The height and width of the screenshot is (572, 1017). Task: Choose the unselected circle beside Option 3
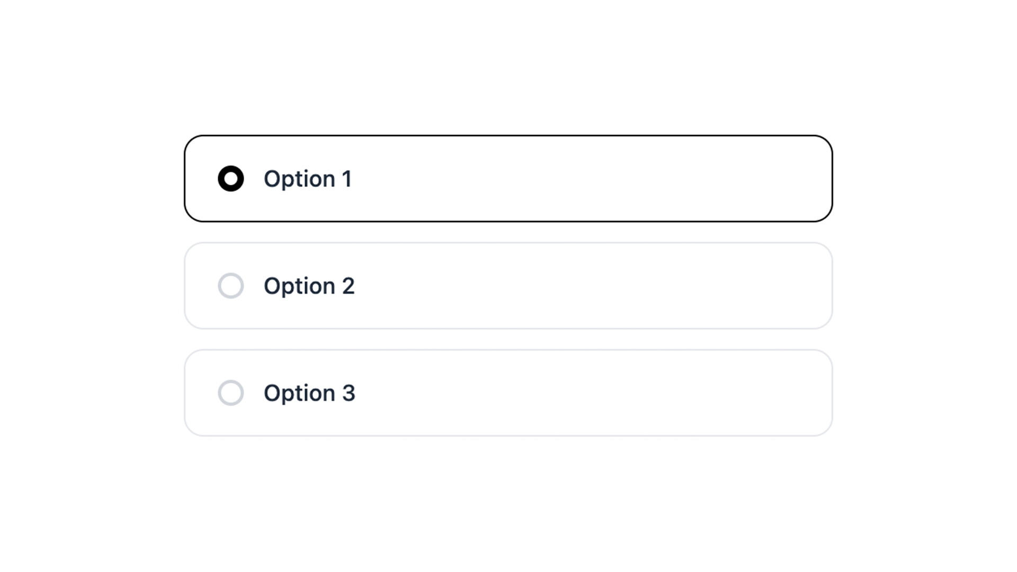(231, 393)
